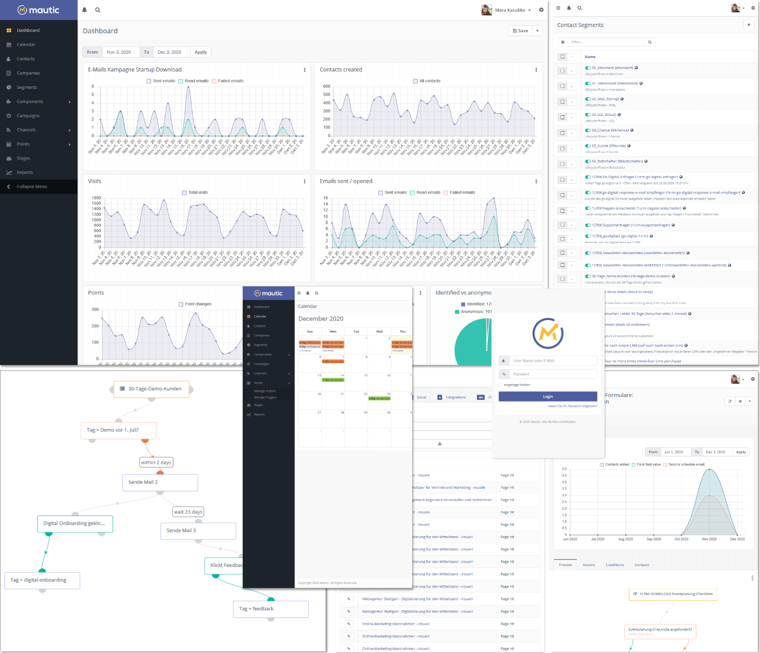Tick select-all checkbox in segments table header
Image resolution: width=760 pixels, height=653 pixels.
click(562, 57)
